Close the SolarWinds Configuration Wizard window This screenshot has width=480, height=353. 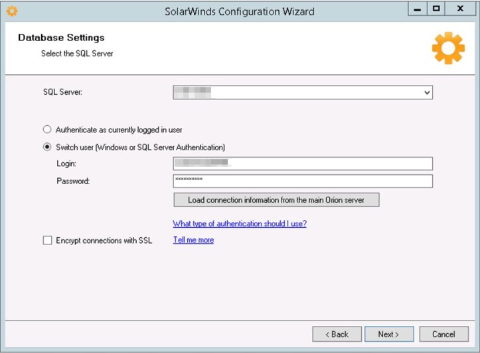click(459, 9)
